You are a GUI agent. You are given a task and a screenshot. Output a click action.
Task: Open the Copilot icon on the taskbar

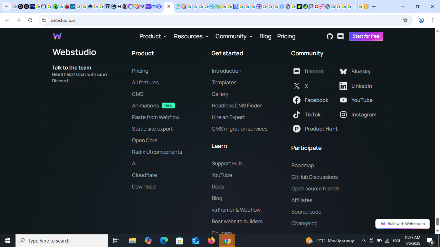pyautogui.click(x=148, y=241)
